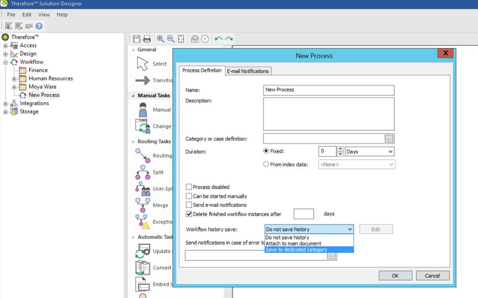478x298 pixels.
Task: Select the From index data radio button
Action: (266, 164)
